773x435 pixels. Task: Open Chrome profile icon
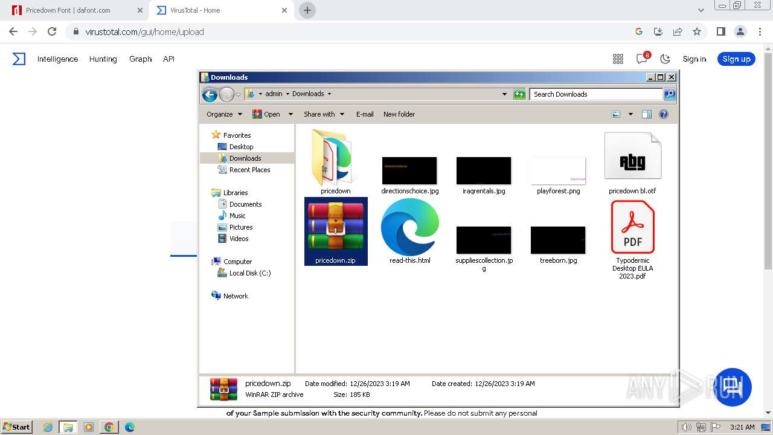pos(740,31)
